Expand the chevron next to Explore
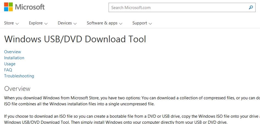The height and width of the screenshot is (124, 260). click(x=46, y=24)
